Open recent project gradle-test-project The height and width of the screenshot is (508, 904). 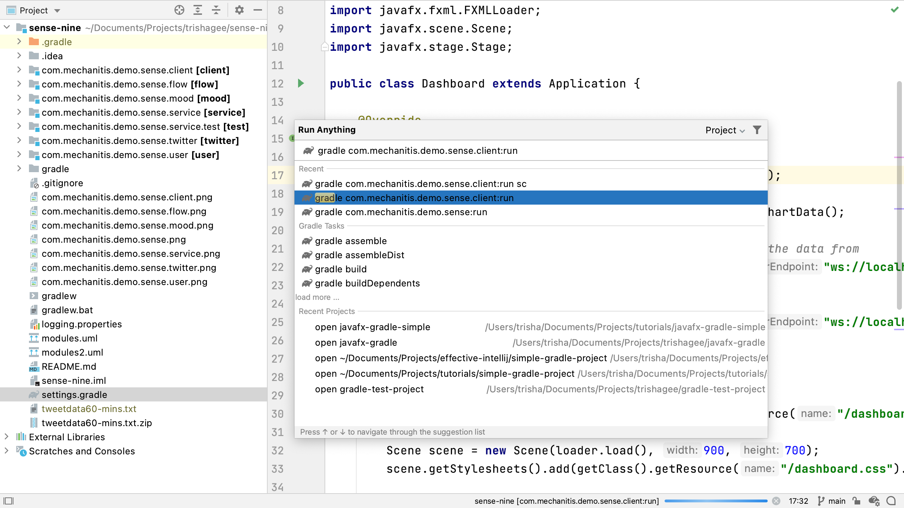(x=531, y=389)
